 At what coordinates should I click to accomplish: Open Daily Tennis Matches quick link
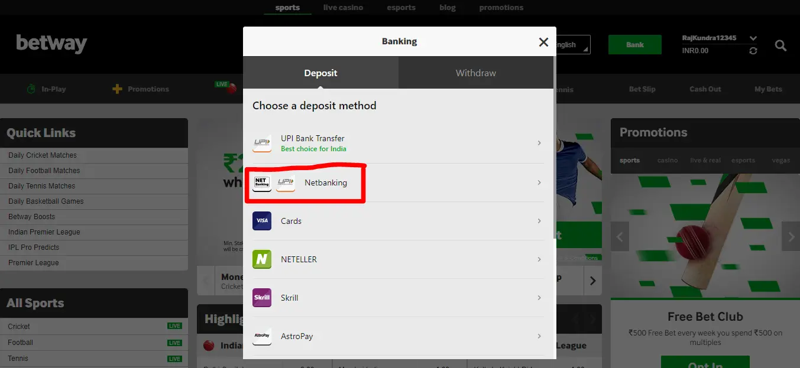pos(94,186)
